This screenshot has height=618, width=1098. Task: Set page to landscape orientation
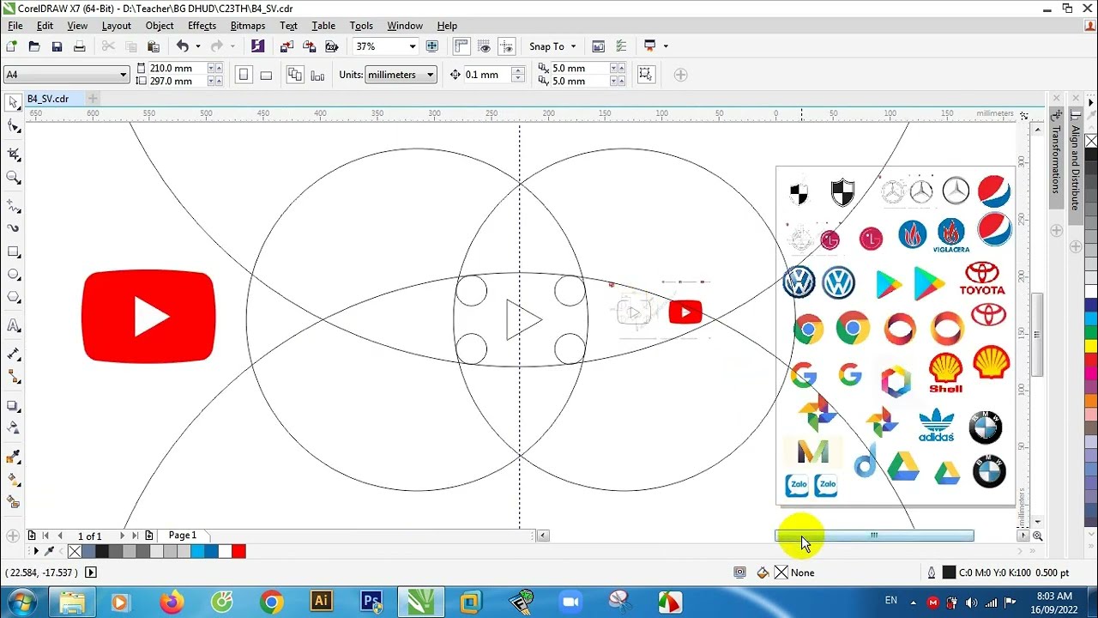pyautogui.click(x=266, y=75)
